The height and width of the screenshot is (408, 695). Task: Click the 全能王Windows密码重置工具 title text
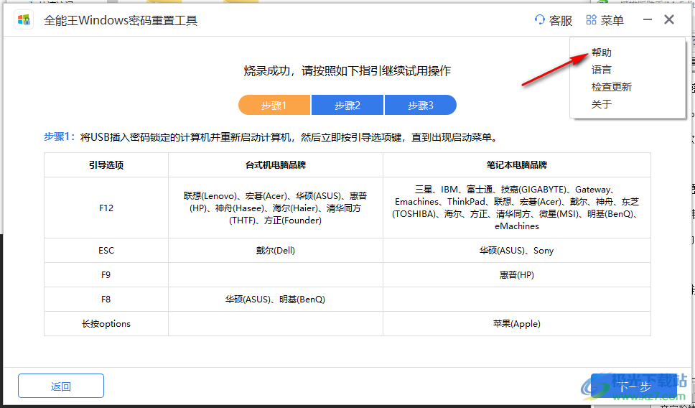coord(121,20)
